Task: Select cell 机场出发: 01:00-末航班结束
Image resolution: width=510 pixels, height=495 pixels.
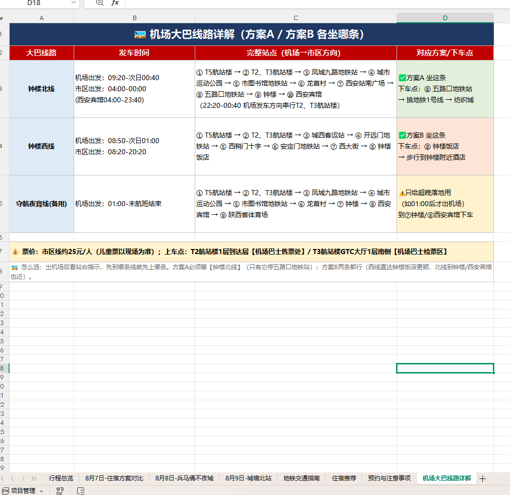Action: pos(134,204)
